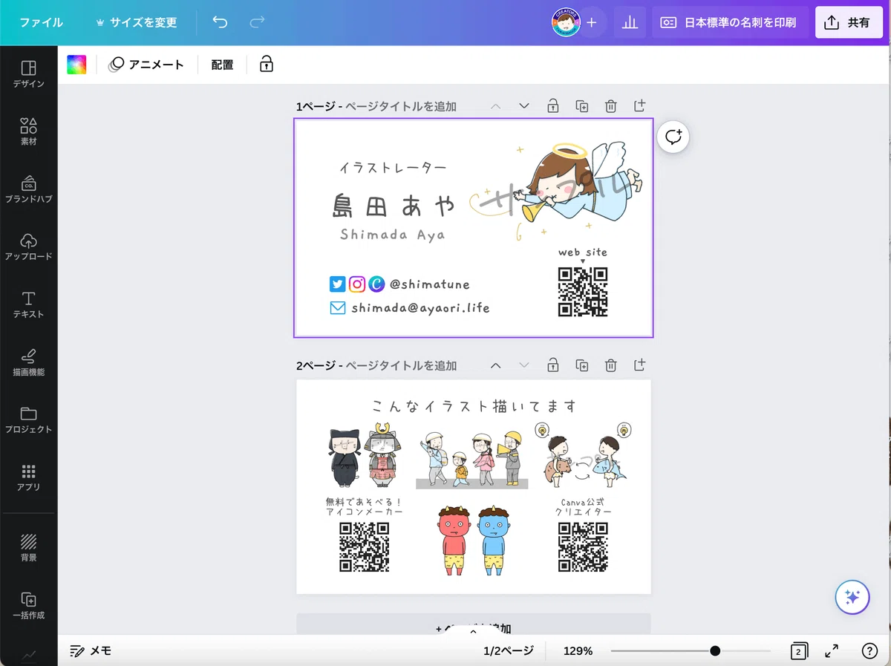Select the Canva公式クリエイター caption
Viewport: 891px width, 666px height.
coord(583,507)
